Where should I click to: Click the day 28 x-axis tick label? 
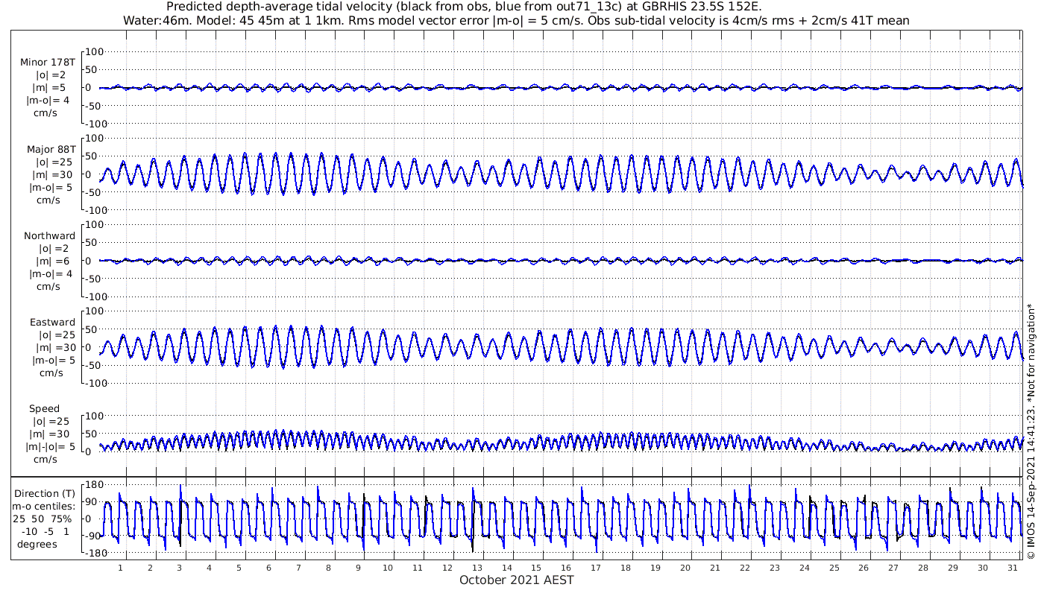click(x=923, y=568)
